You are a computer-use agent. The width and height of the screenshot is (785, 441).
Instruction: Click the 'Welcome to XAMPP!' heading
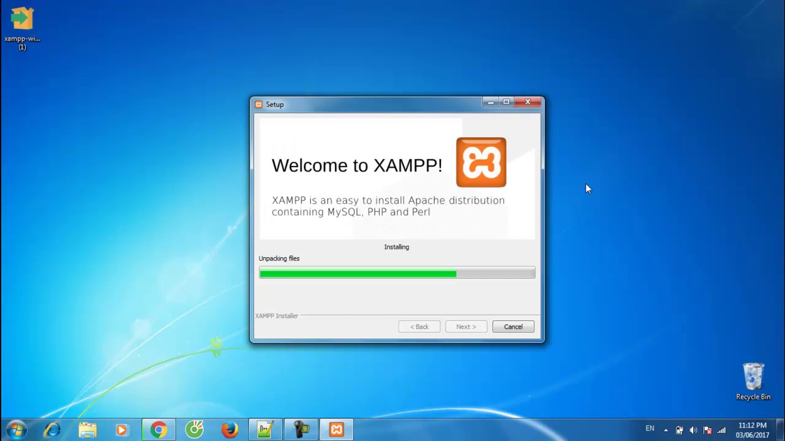(357, 165)
